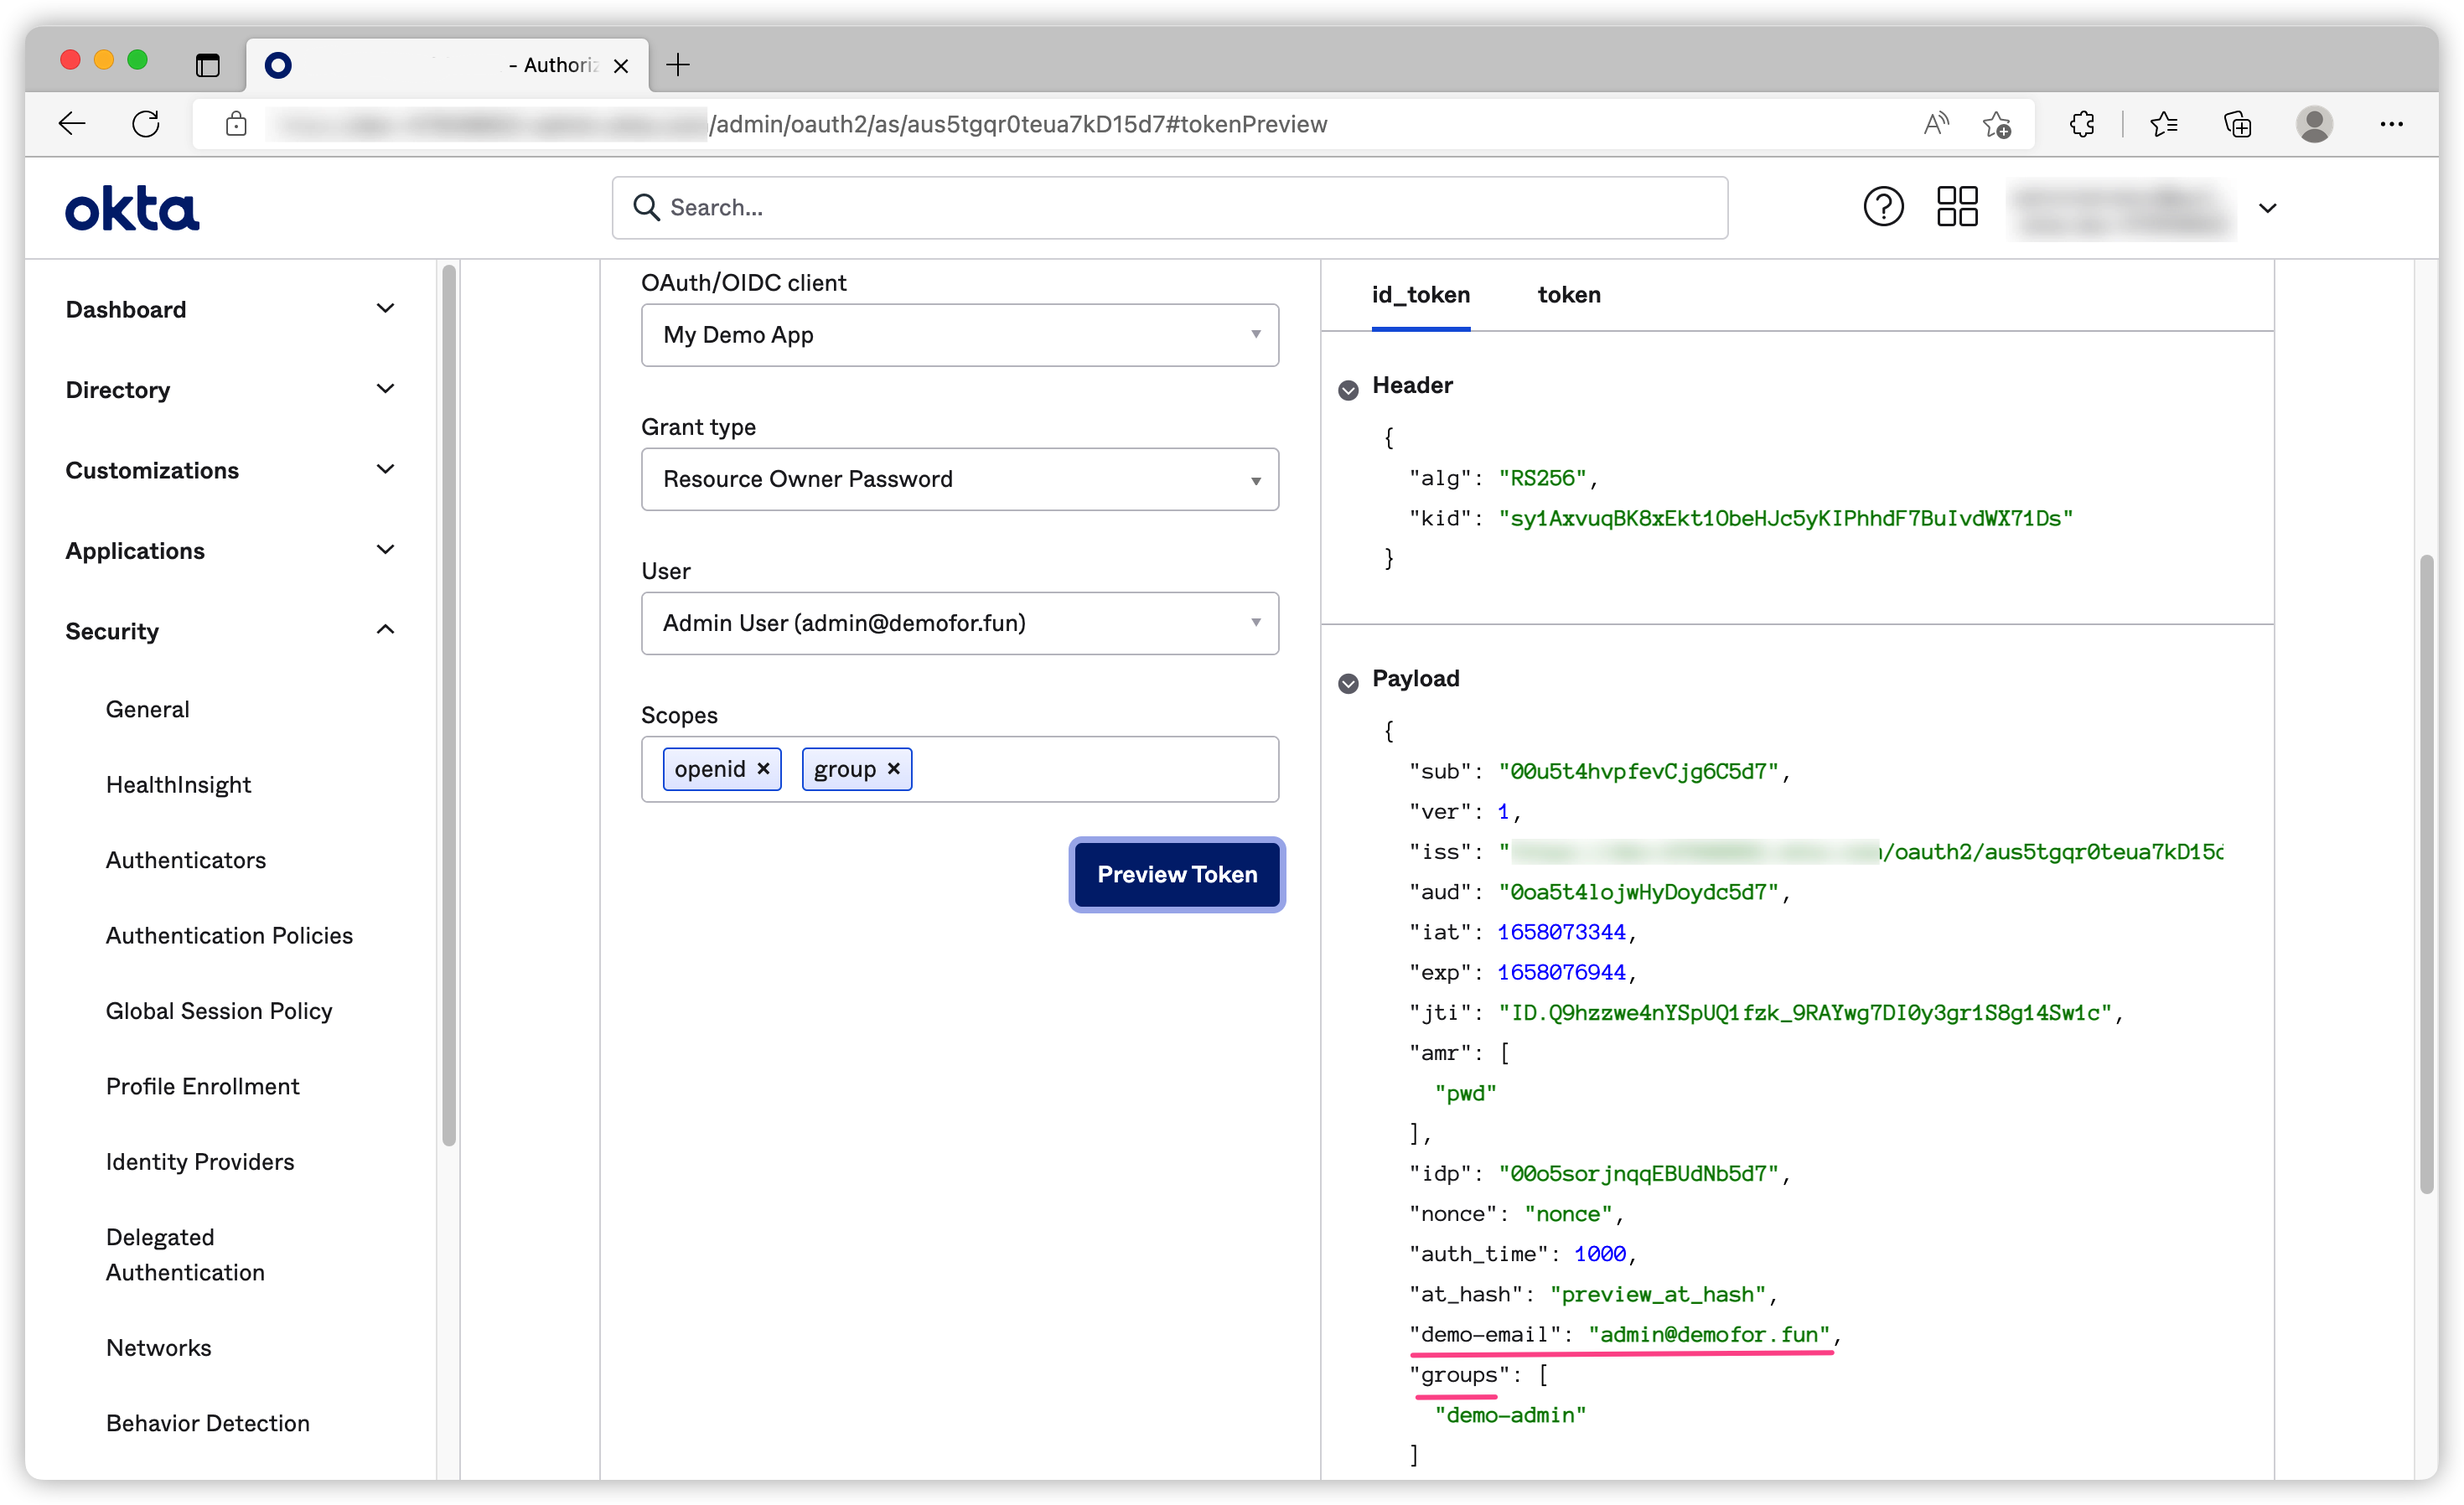Add page to favorites star icon
Image resolution: width=2464 pixels, height=1505 pixels.
point(1996,124)
